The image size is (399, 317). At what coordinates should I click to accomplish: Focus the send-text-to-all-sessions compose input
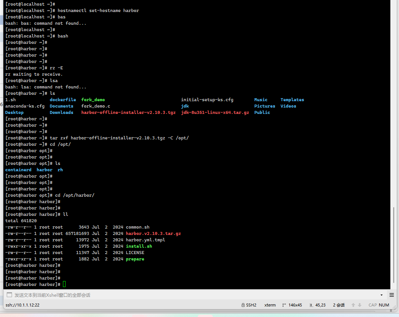pyautogui.click(x=196, y=295)
